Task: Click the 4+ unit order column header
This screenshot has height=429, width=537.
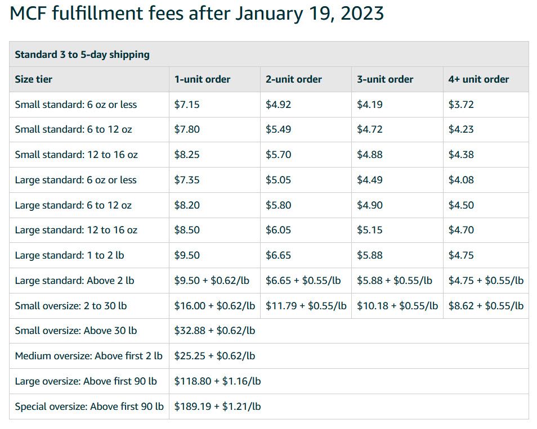Action: [479, 79]
